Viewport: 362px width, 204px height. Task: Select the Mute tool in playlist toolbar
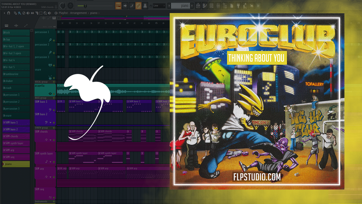tap(28, 13)
